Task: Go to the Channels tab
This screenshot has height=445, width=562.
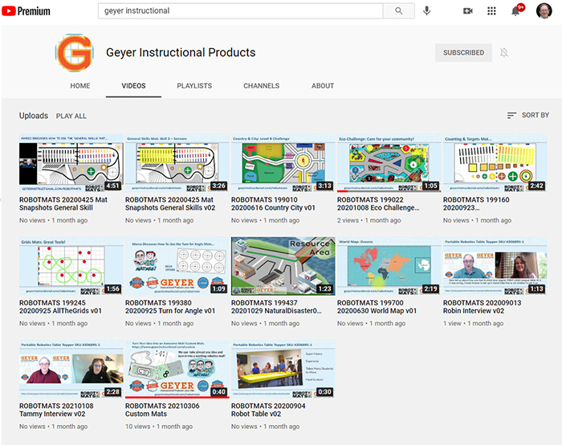Action: click(261, 86)
